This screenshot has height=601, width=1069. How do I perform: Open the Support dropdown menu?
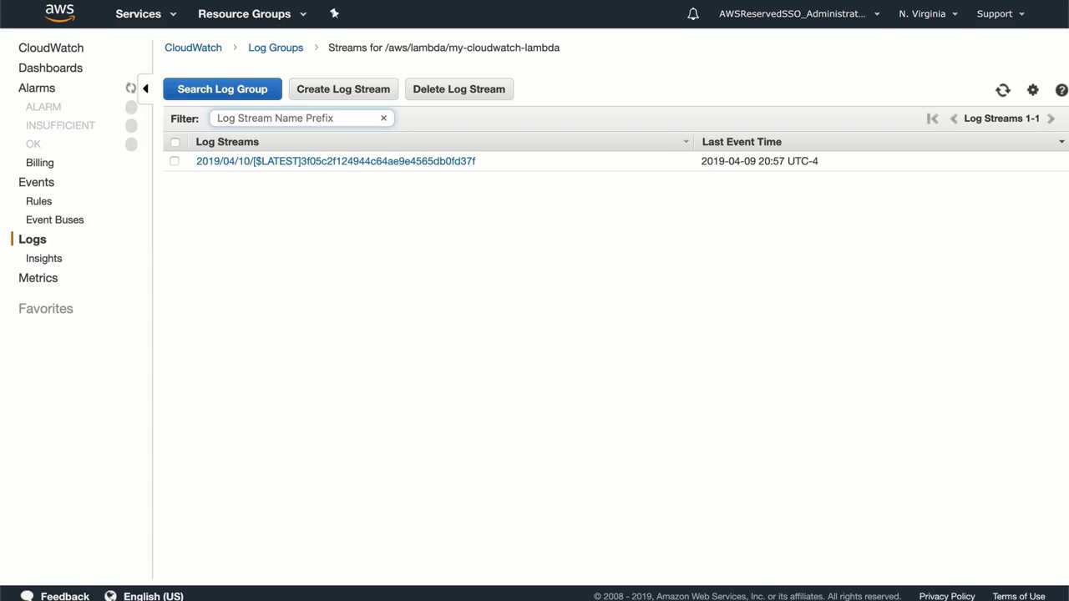click(x=1001, y=14)
